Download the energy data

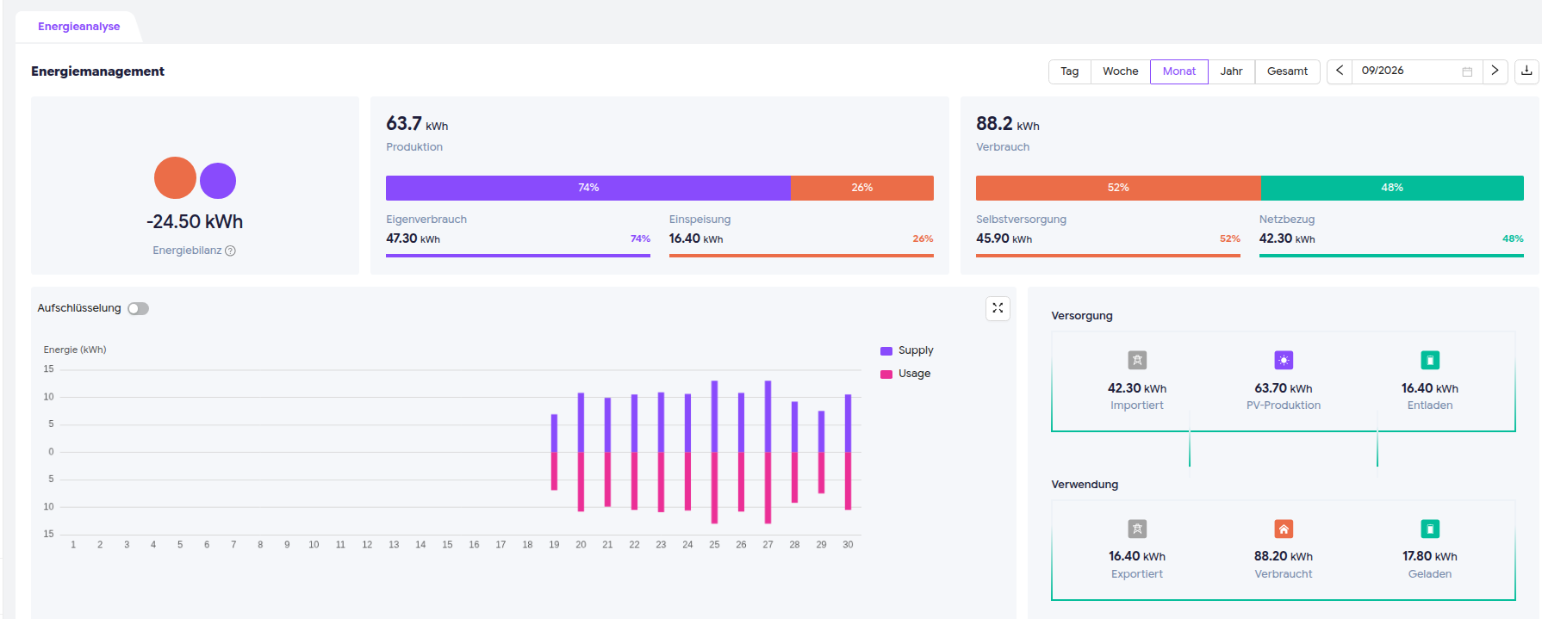click(x=1526, y=71)
